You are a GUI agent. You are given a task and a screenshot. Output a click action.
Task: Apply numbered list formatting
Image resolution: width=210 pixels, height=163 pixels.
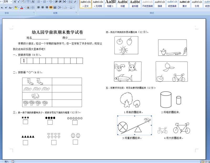pyautogui.click(x=45, y=2)
